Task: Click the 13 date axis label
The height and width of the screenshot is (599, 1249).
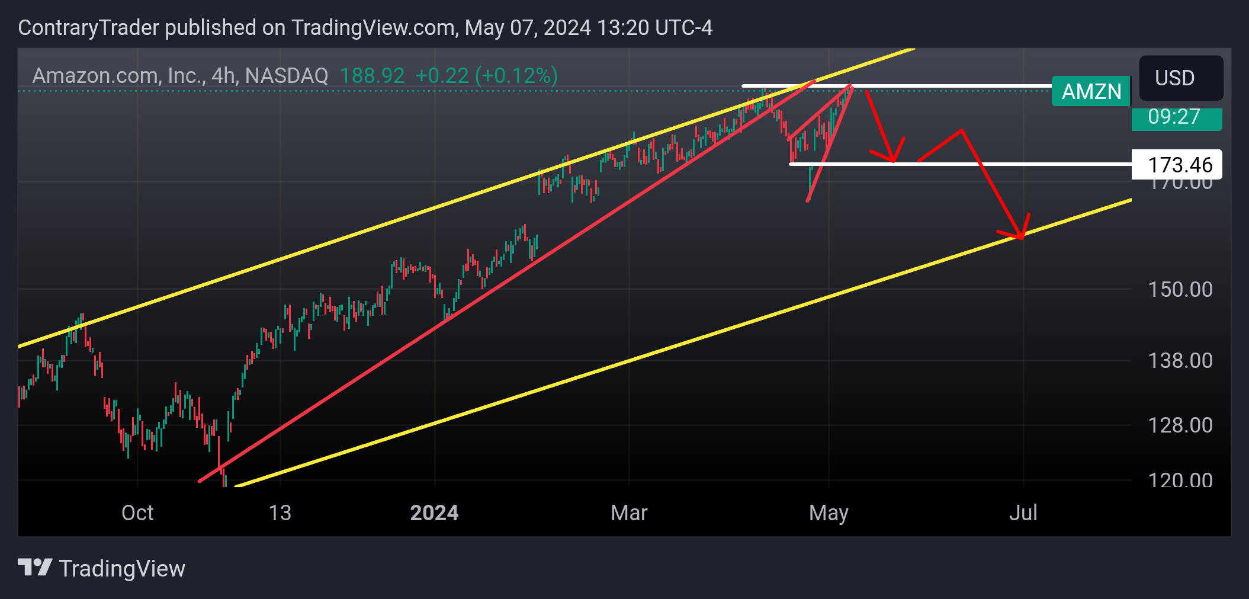Action: click(x=280, y=512)
